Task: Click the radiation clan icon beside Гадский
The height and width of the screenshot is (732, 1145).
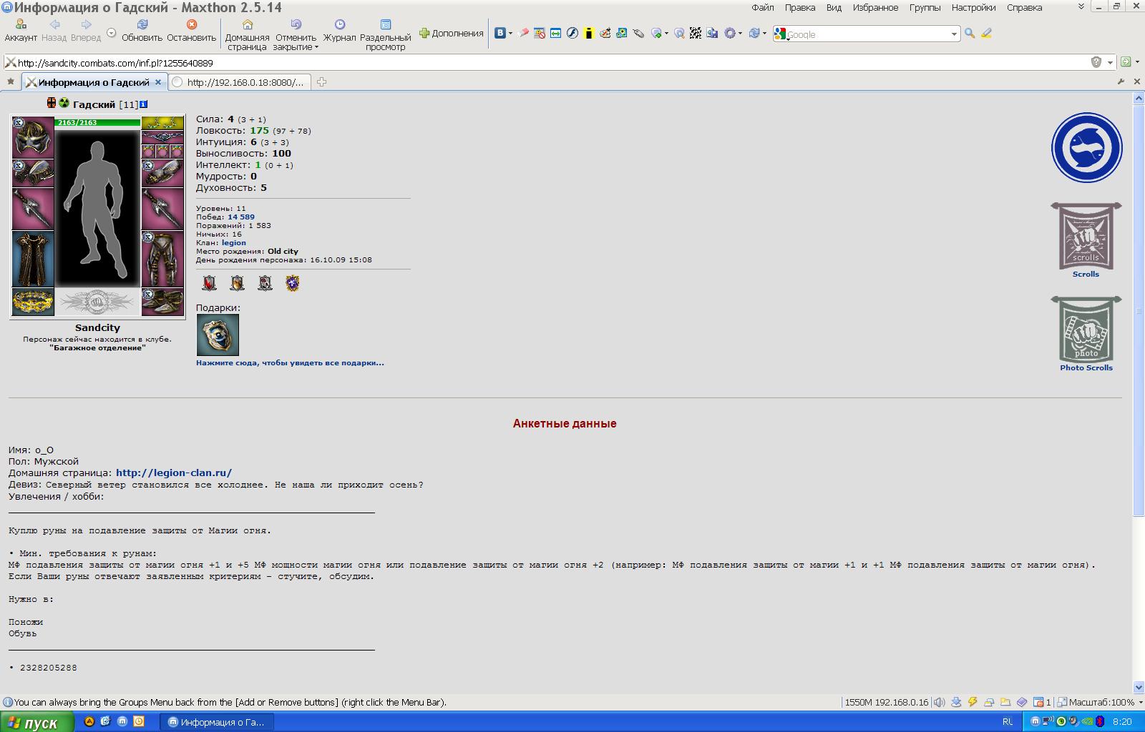Action: tap(64, 103)
